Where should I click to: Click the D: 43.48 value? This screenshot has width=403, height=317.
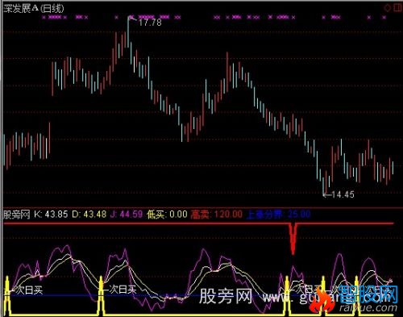point(89,215)
